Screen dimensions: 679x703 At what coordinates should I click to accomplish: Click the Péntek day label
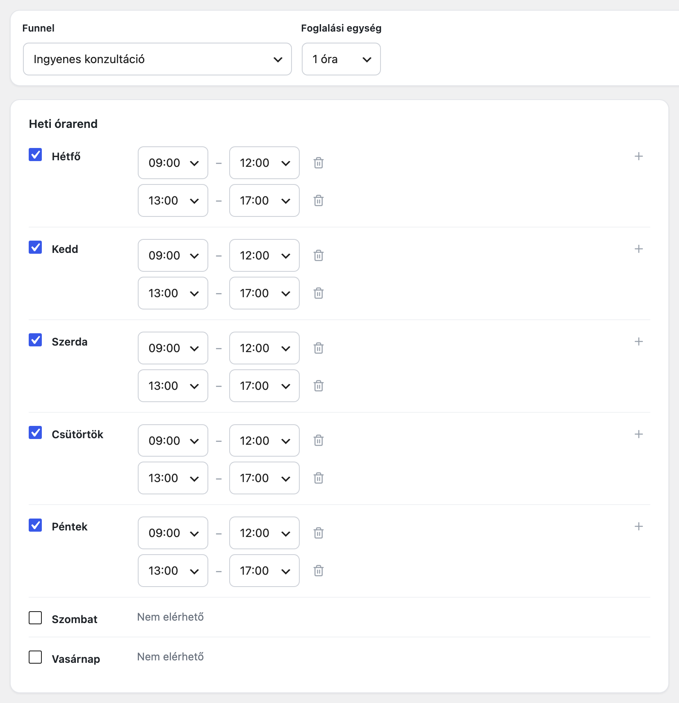pos(70,527)
